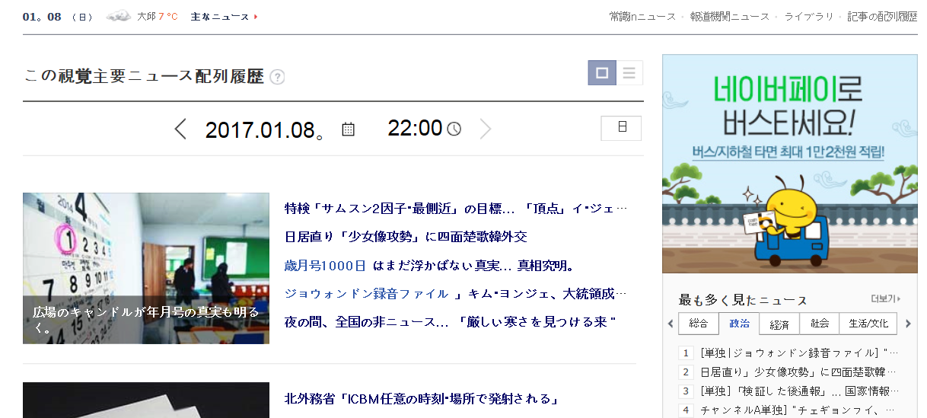
Task: Open the clock time picker icon
Action: 454,129
